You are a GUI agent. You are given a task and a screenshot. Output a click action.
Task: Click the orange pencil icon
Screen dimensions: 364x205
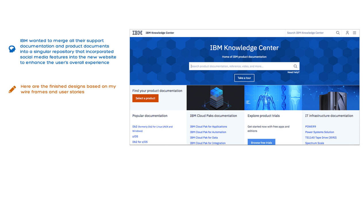(12, 89)
